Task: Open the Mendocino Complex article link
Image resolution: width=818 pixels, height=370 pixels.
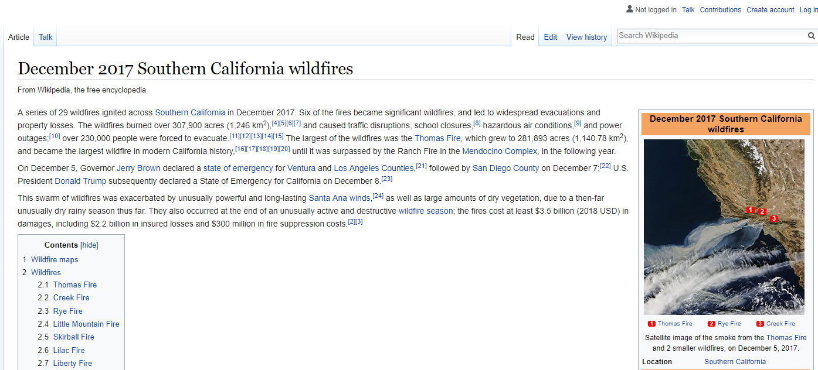Action: (500, 151)
